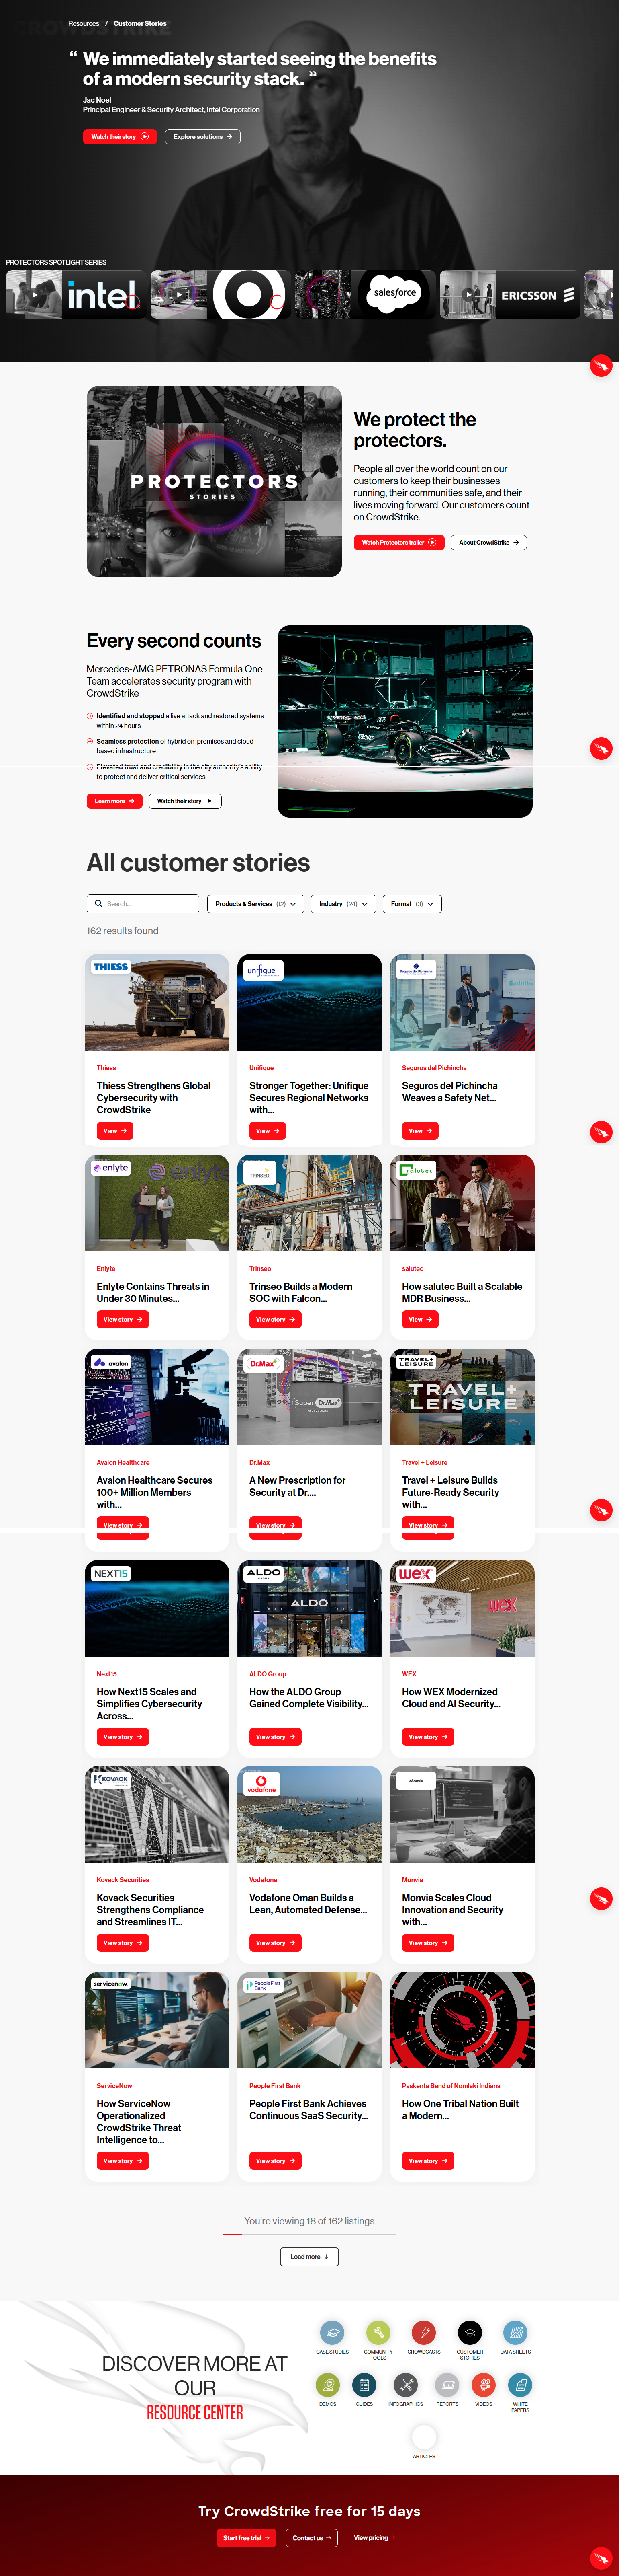This screenshot has width=619, height=2576.
Task: Click View story on the Enlyte card
Action: (123, 1319)
